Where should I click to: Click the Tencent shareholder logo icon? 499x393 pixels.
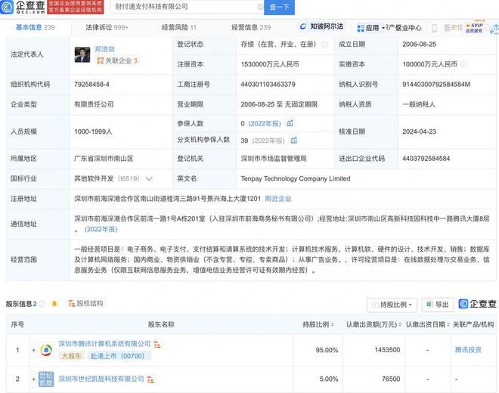46,350
